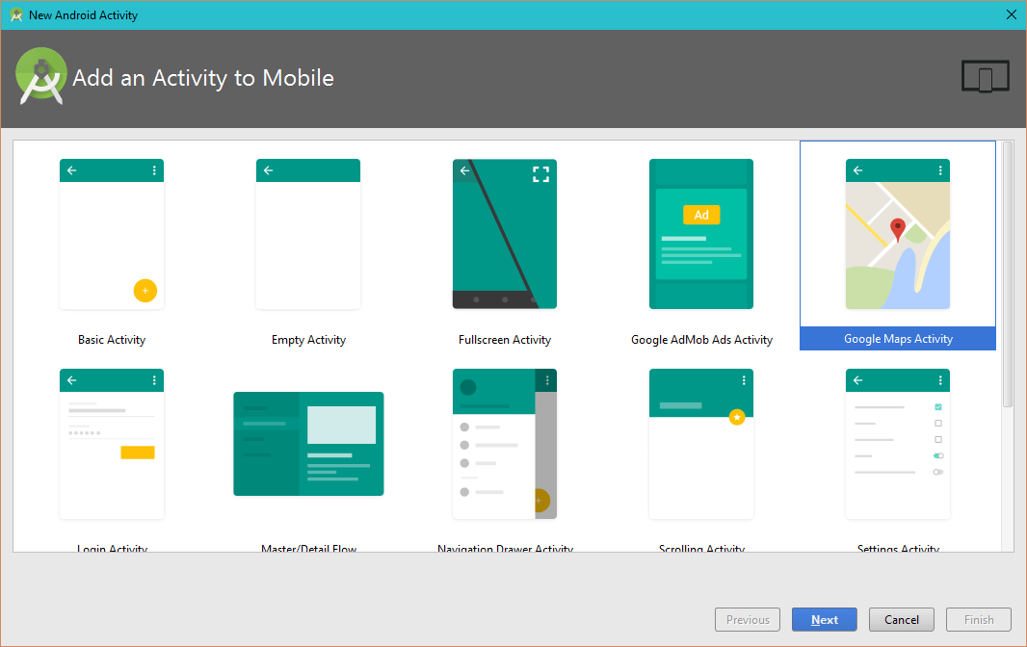This screenshot has width=1027, height=647.
Task: Click the mobile and tablet form factor icon
Action: (985, 76)
